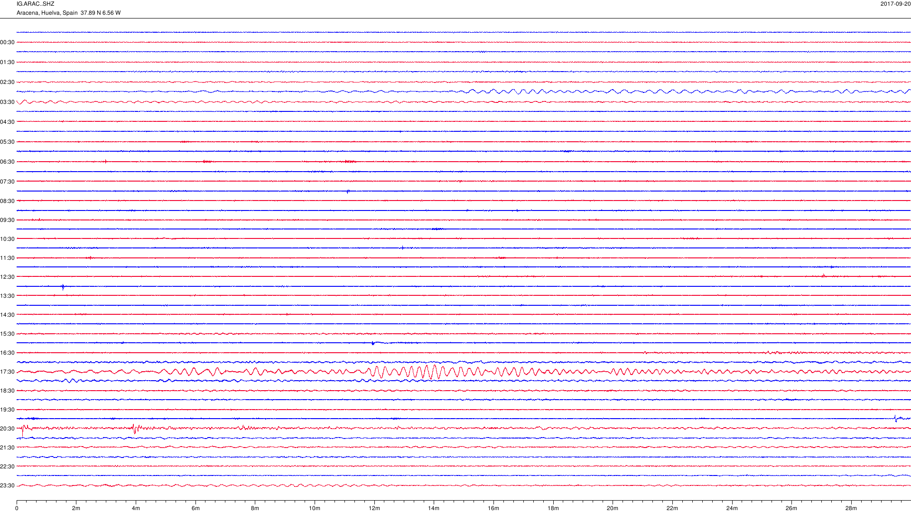The height and width of the screenshot is (512, 911).
Task: Select the 08:30 time label
Action: tap(7, 201)
